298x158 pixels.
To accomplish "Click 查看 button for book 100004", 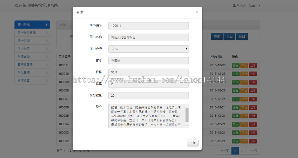I will (236, 124).
